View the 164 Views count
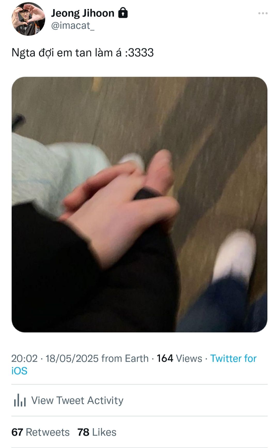 point(180,358)
